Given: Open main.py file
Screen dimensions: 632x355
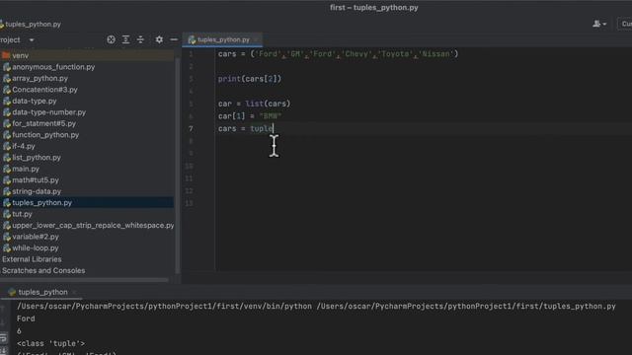Looking at the screenshot, I should click(26, 169).
